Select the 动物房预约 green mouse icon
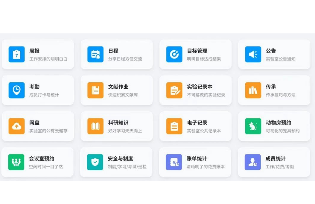The image size is (315, 204). pyautogui.click(x=253, y=126)
